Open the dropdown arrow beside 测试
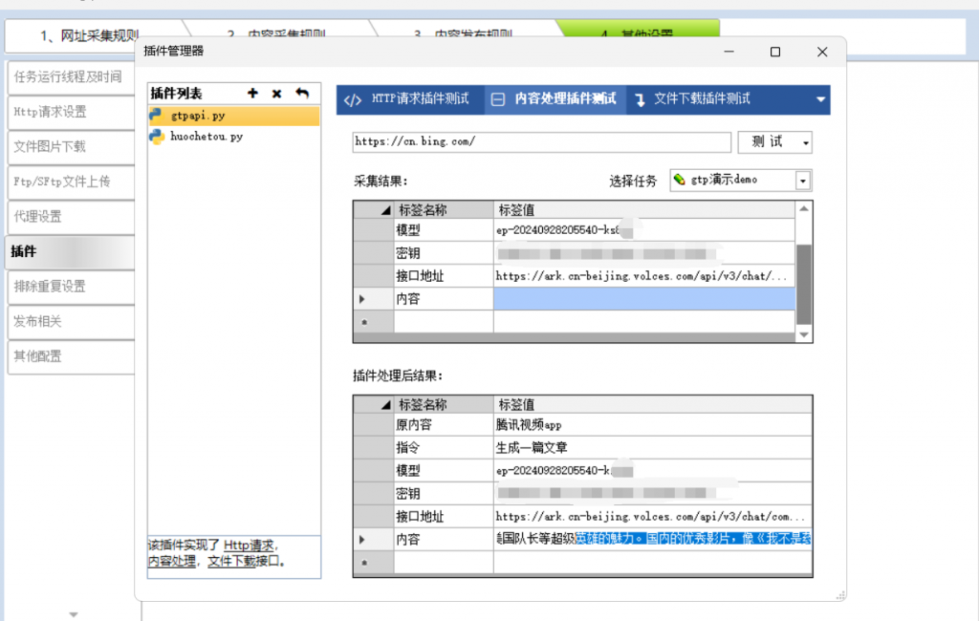 pyautogui.click(x=806, y=142)
